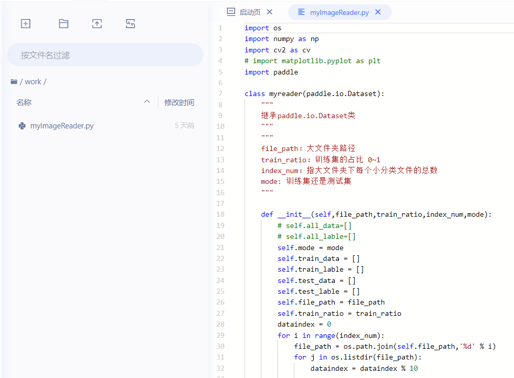Click line number 18 in gutter

tap(220, 214)
